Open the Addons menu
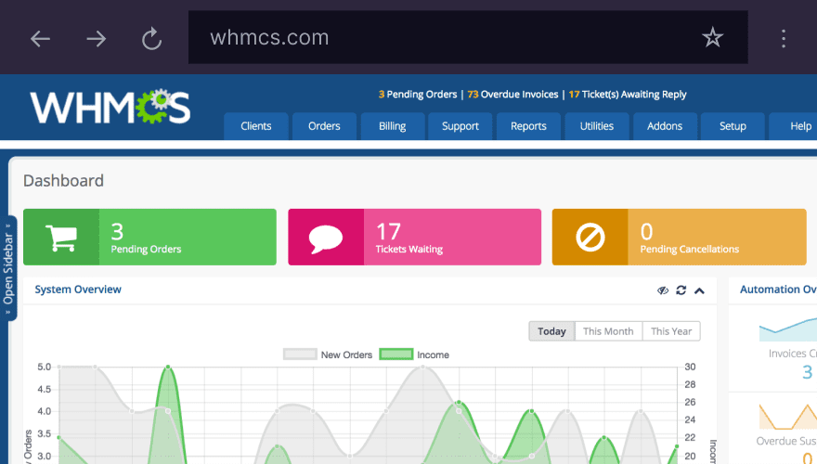The height and width of the screenshot is (464, 817). coord(665,126)
